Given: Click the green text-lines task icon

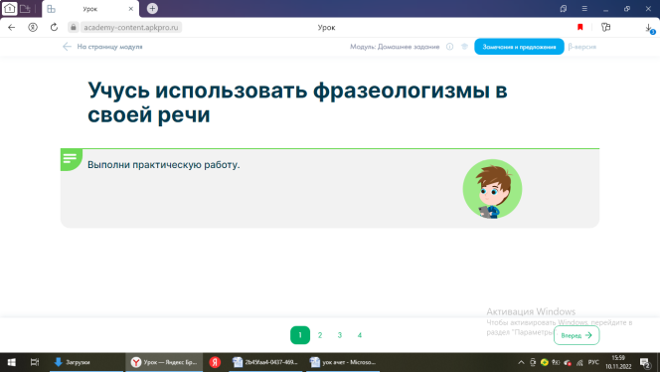Looking at the screenshot, I should (71, 159).
